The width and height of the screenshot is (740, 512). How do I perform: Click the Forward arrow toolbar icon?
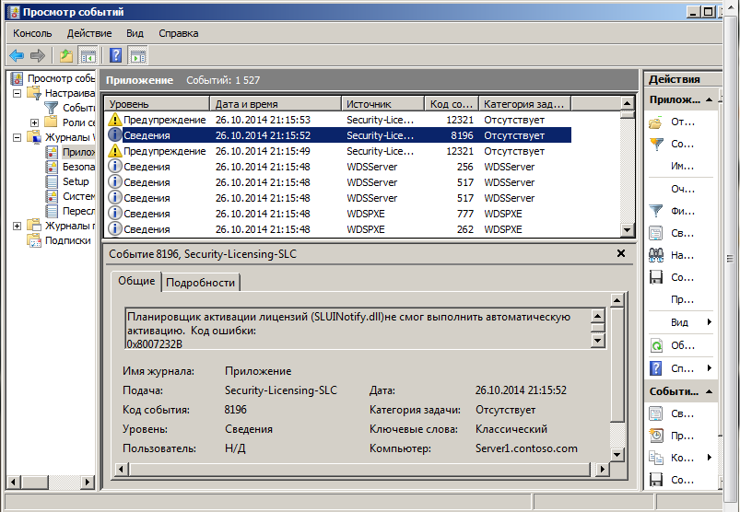(37, 55)
